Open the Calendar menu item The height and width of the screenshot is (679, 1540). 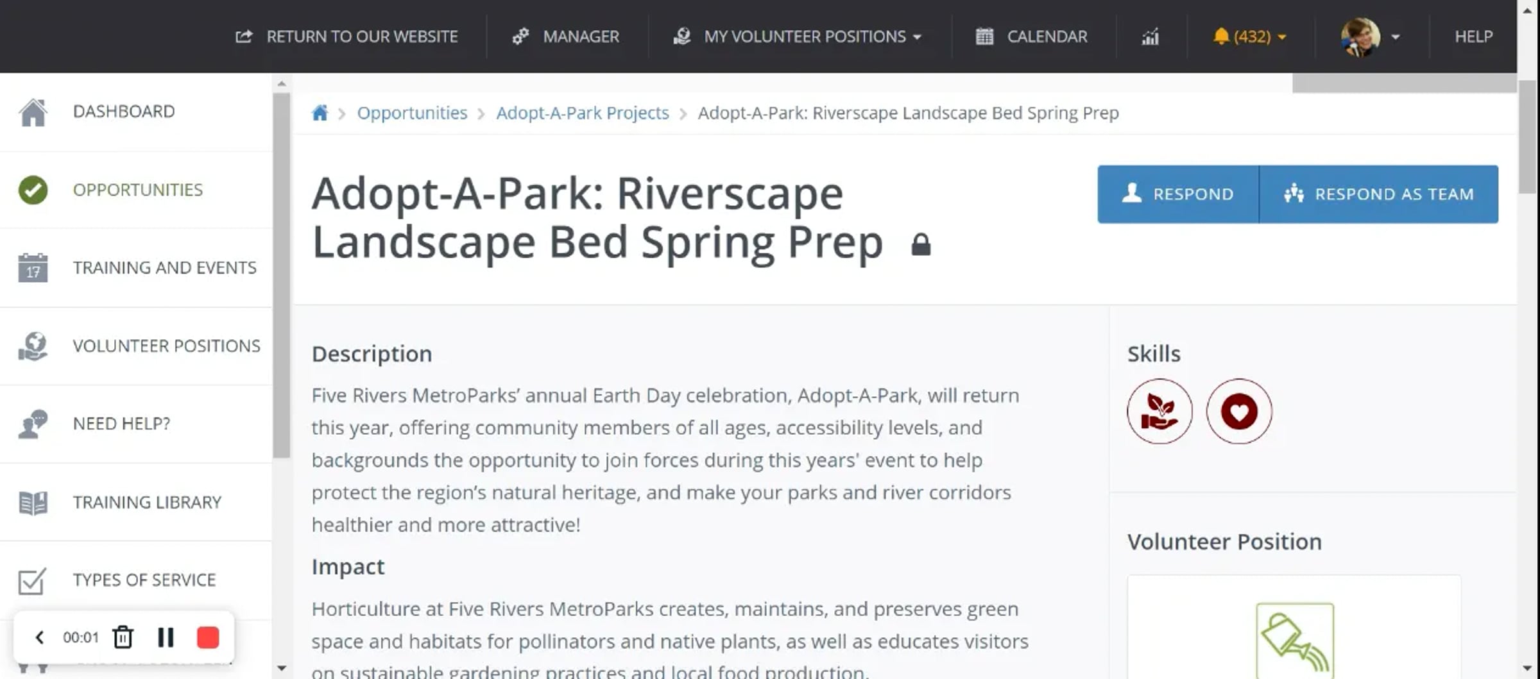[x=1032, y=37]
